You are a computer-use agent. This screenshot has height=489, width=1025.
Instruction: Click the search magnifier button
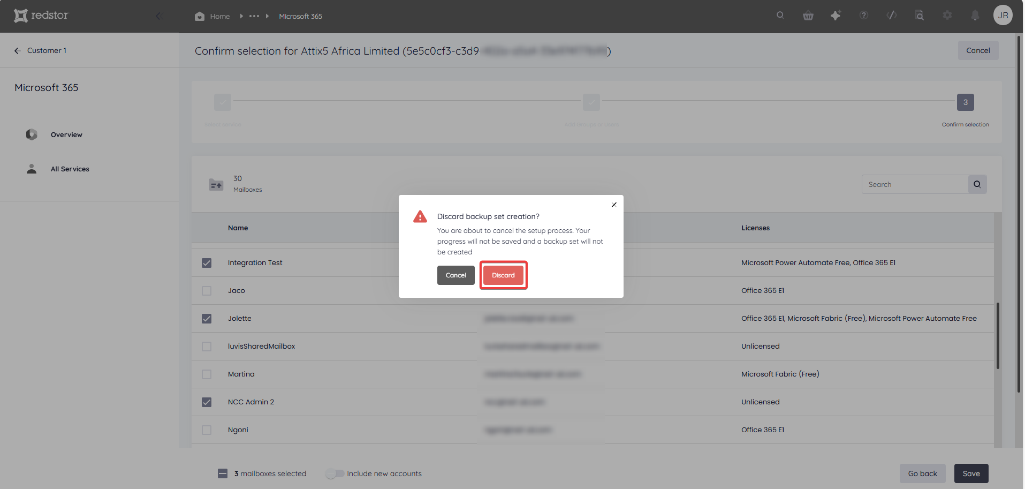977,184
